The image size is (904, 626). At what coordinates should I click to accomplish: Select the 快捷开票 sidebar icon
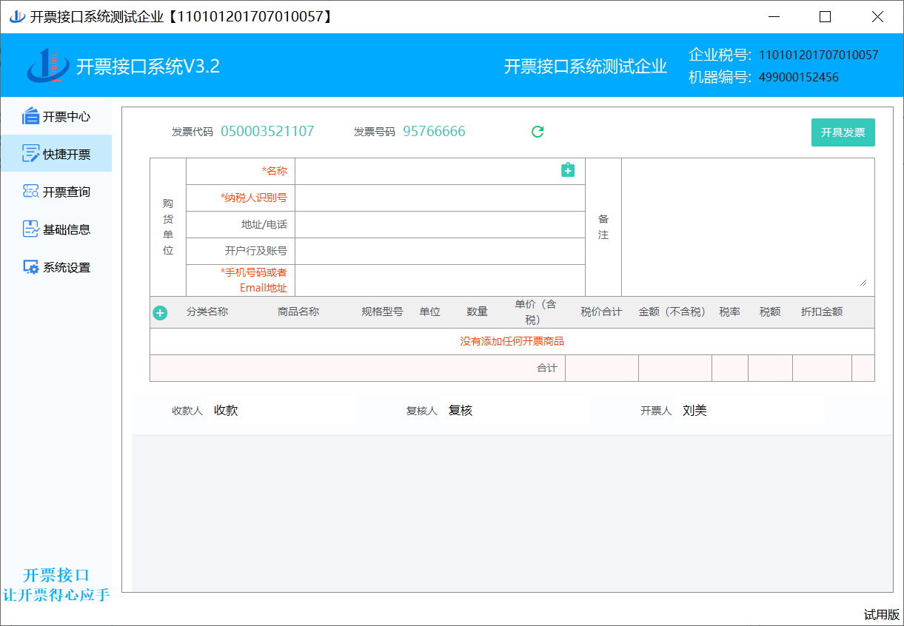tap(30, 154)
